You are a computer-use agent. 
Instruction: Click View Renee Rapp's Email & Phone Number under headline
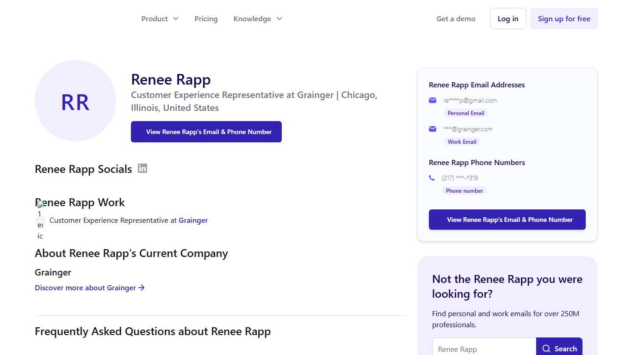(206, 132)
